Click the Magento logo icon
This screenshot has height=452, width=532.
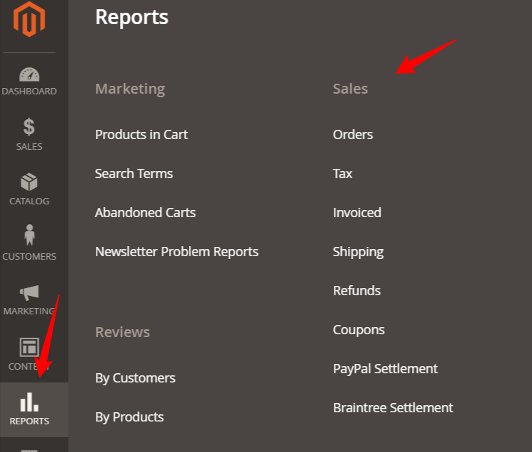[29, 21]
